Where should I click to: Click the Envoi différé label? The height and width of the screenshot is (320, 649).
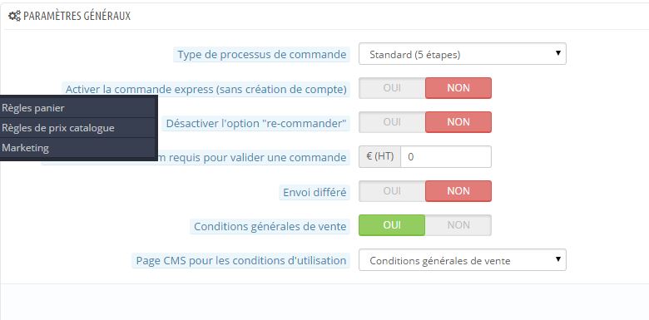point(315,192)
